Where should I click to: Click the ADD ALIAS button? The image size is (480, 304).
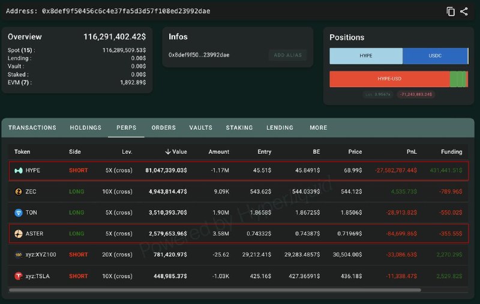[288, 55]
